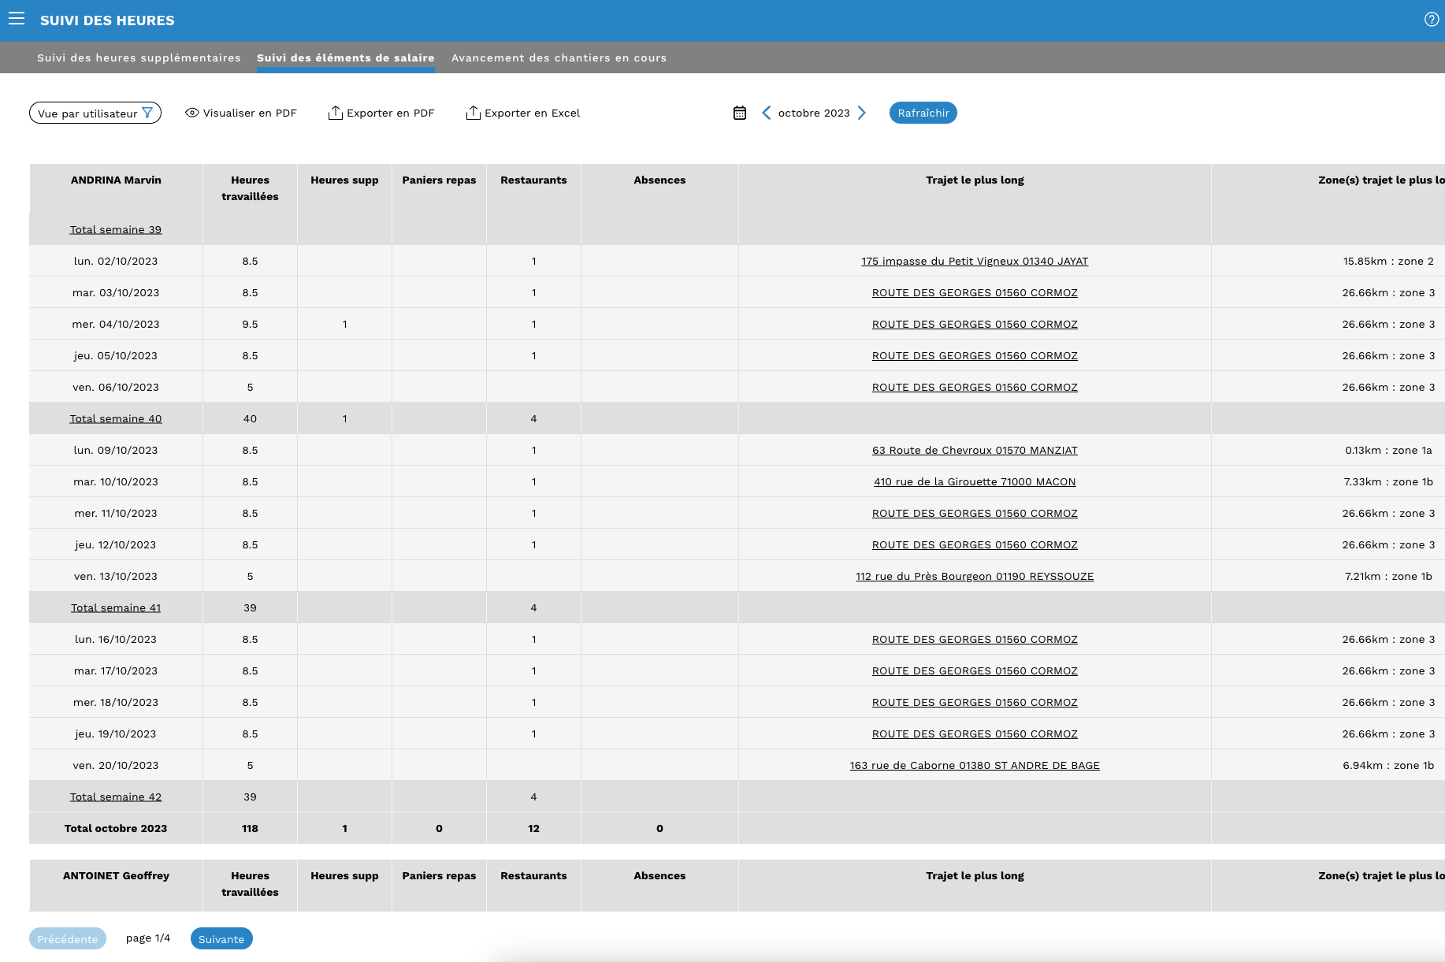This screenshot has height=962, width=1445.
Task: Go to next page with Suivante
Action: tap(221, 938)
